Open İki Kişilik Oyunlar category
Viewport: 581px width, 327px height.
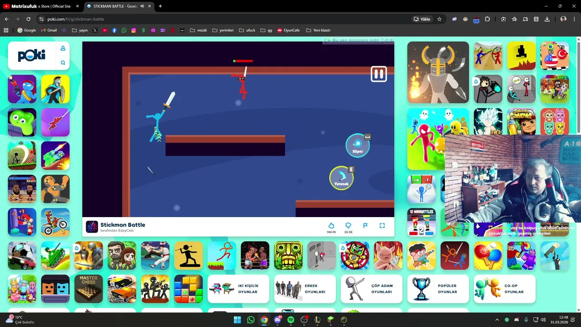pyautogui.click(x=238, y=289)
